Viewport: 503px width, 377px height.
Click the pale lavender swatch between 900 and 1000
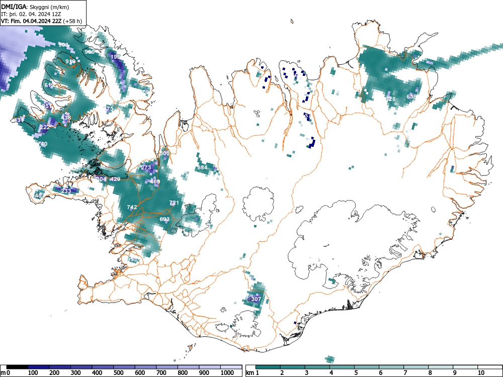[x=210, y=367]
